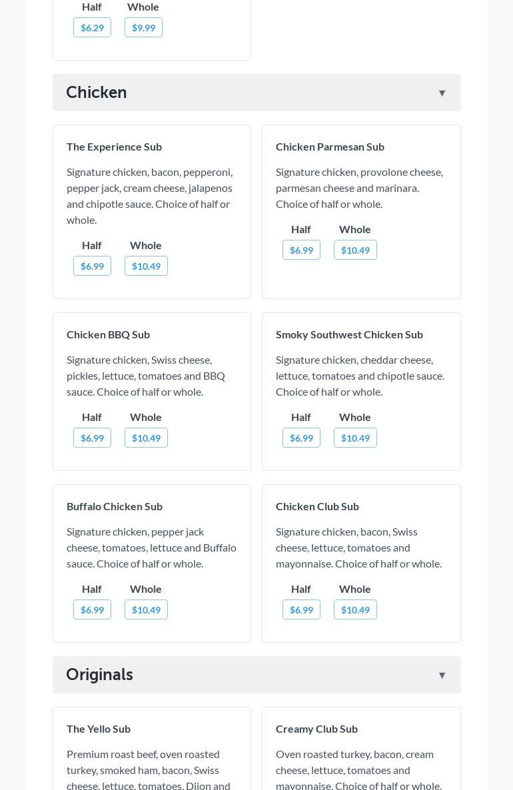The width and height of the screenshot is (513, 790).
Task: Collapse the Originals section arrow
Action: [442, 675]
